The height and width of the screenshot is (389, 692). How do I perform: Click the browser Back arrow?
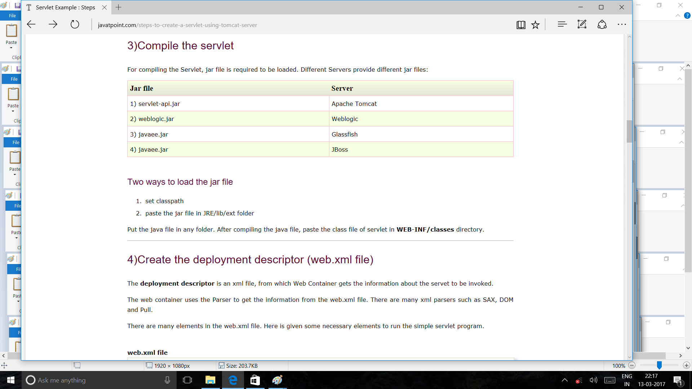point(31,24)
